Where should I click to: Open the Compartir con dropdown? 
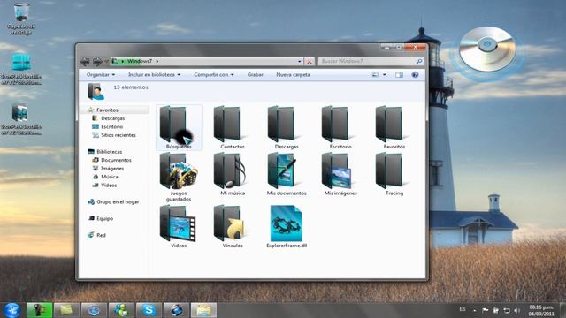pyautogui.click(x=214, y=74)
